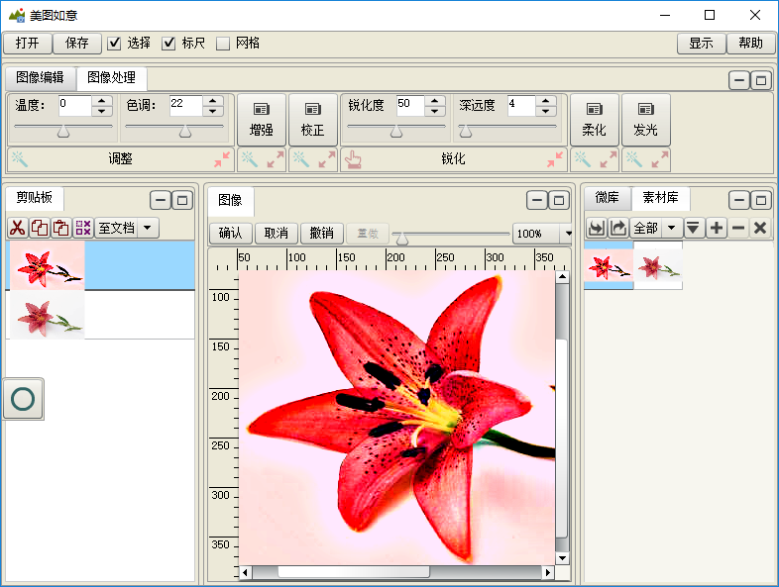Click the expand arrows icon below 发光

coord(659,159)
